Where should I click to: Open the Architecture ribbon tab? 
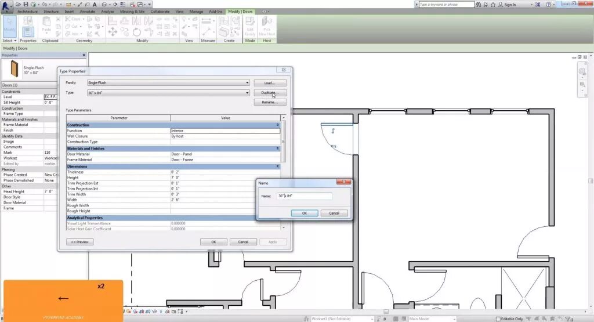27,12
